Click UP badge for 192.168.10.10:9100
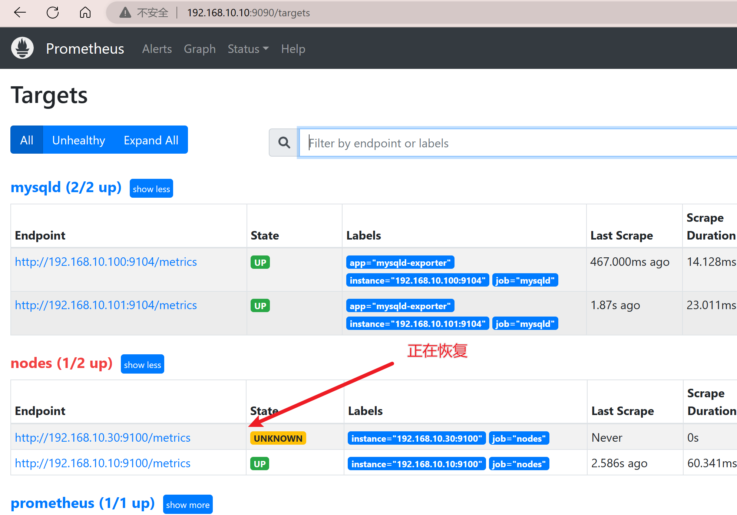 click(260, 464)
